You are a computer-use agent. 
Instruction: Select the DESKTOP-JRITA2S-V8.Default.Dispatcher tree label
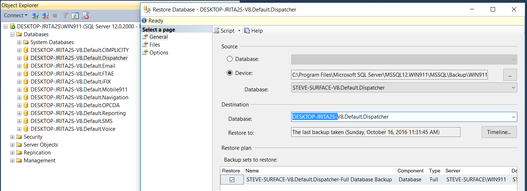[x=79, y=58]
